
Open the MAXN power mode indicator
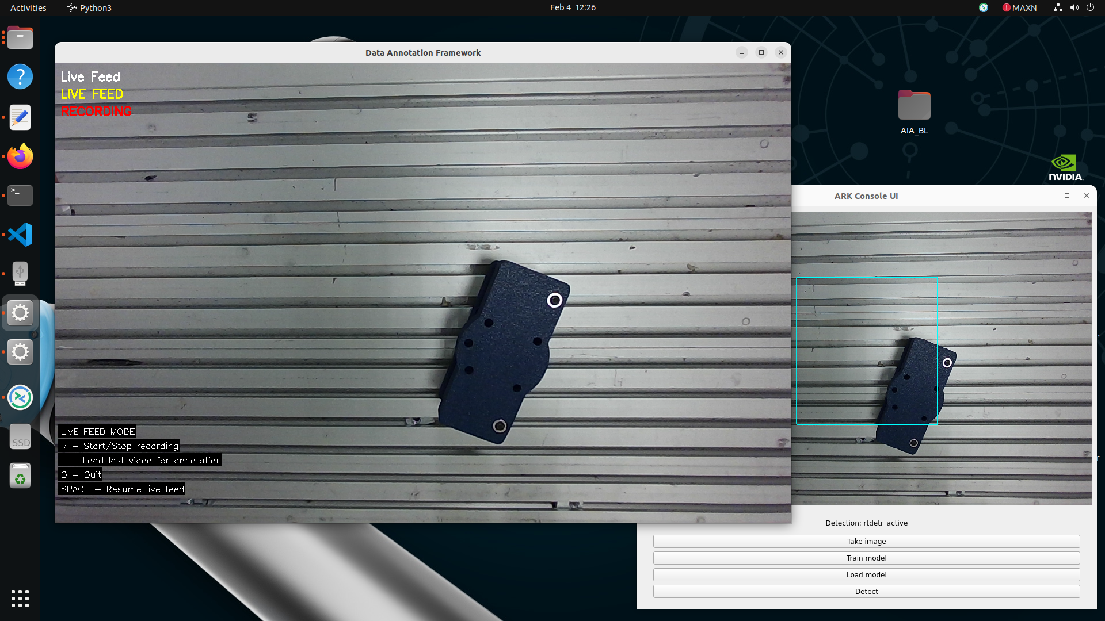click(1019, 7)
